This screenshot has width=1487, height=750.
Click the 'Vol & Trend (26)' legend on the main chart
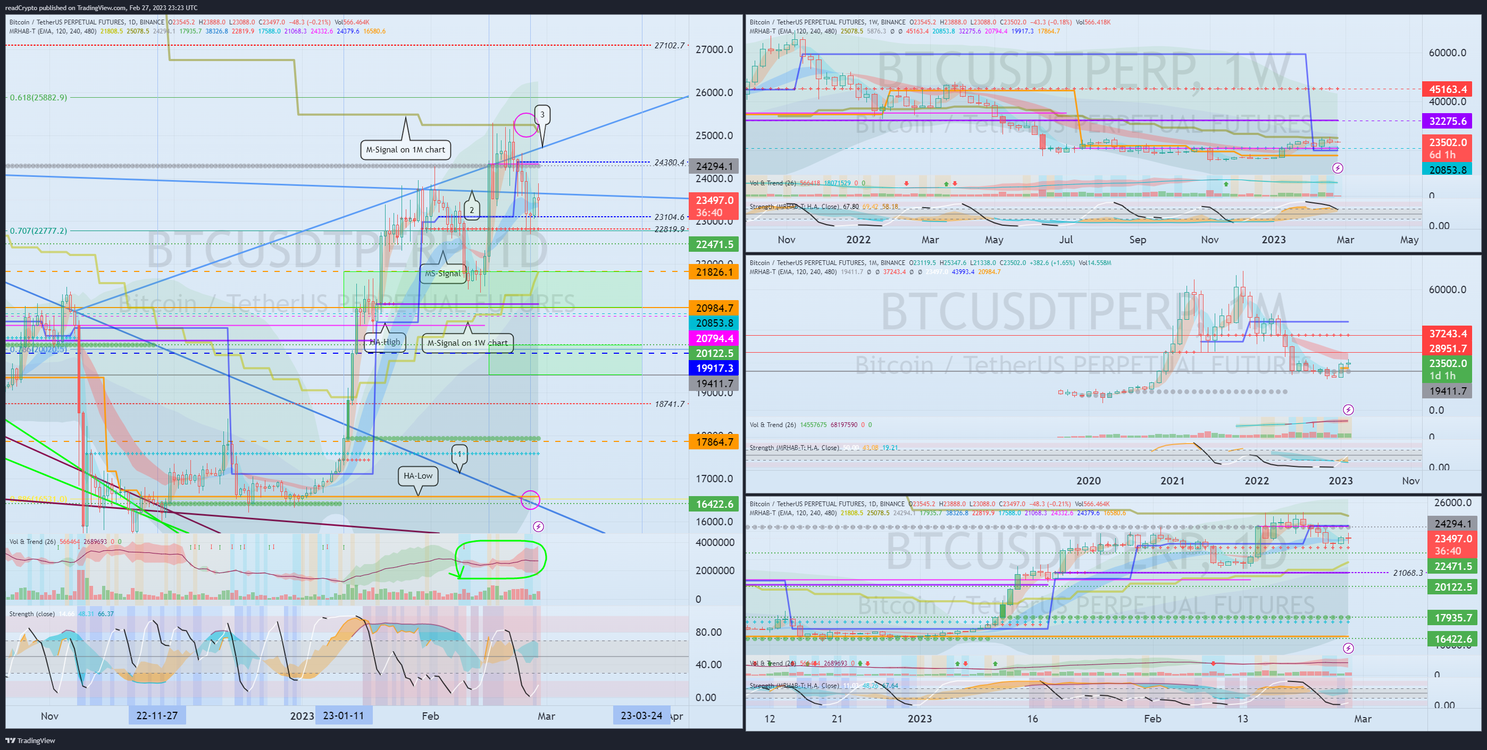(32, 542)
